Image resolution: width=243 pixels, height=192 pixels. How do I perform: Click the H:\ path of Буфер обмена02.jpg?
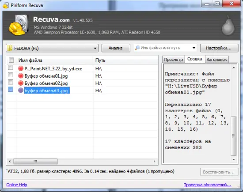tap(99, 83)
